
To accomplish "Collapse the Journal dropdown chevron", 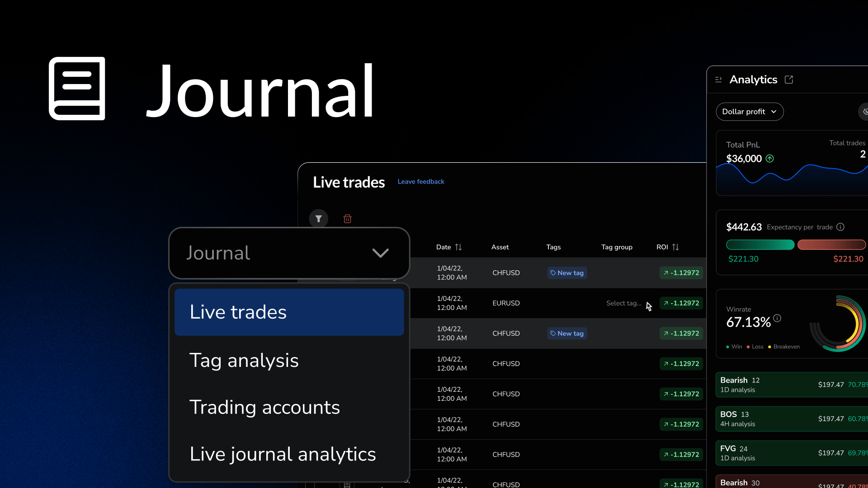I will tap(380, 253).
